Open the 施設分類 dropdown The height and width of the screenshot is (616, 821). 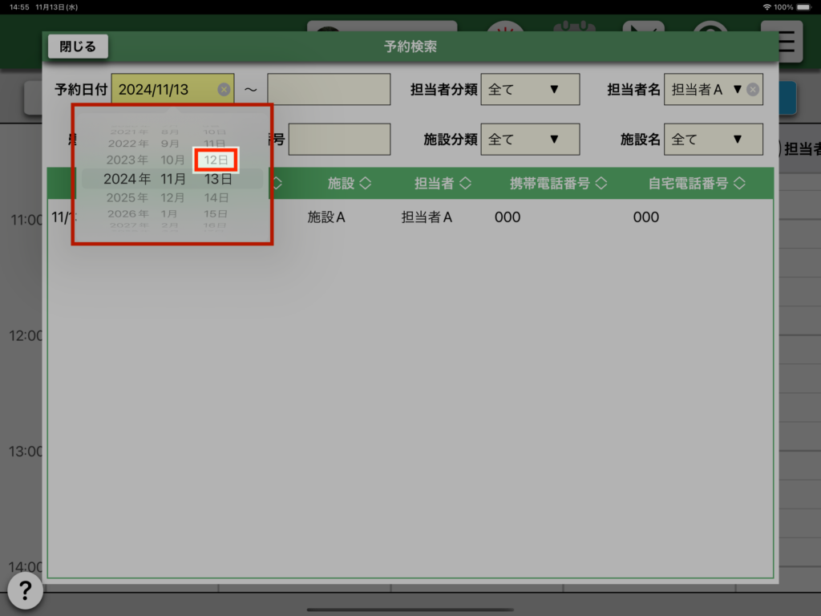(x=529, y=140)
